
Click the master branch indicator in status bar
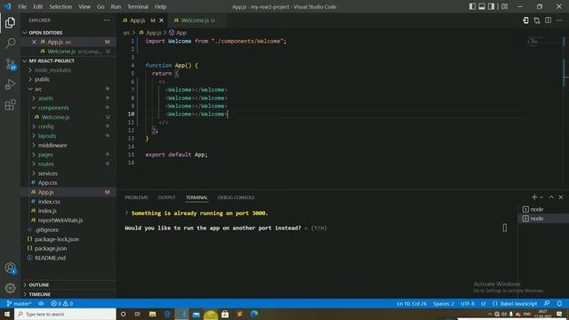(19, 304)
